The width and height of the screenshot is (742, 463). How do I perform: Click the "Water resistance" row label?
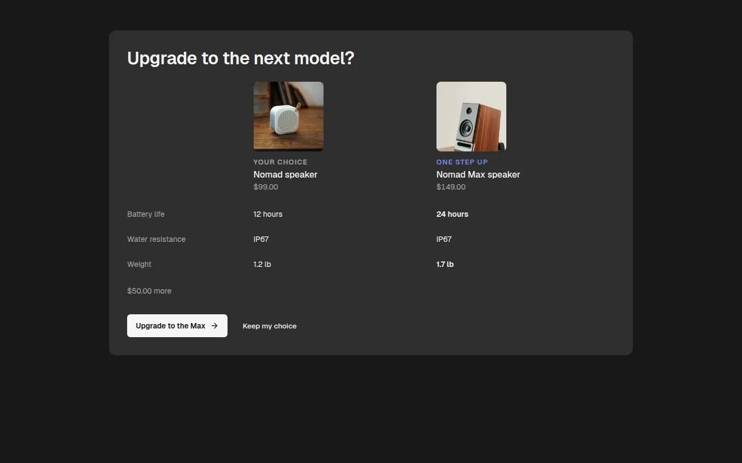click(x=157, y=239)
